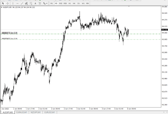This screenshot has width=168, height=114.
Task: Switch chart to M5 timeframe
Action: 56,3
